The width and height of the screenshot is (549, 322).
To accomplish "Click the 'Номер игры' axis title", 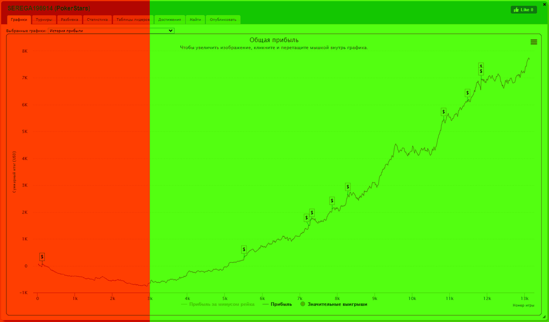I will tap(524, 305).
